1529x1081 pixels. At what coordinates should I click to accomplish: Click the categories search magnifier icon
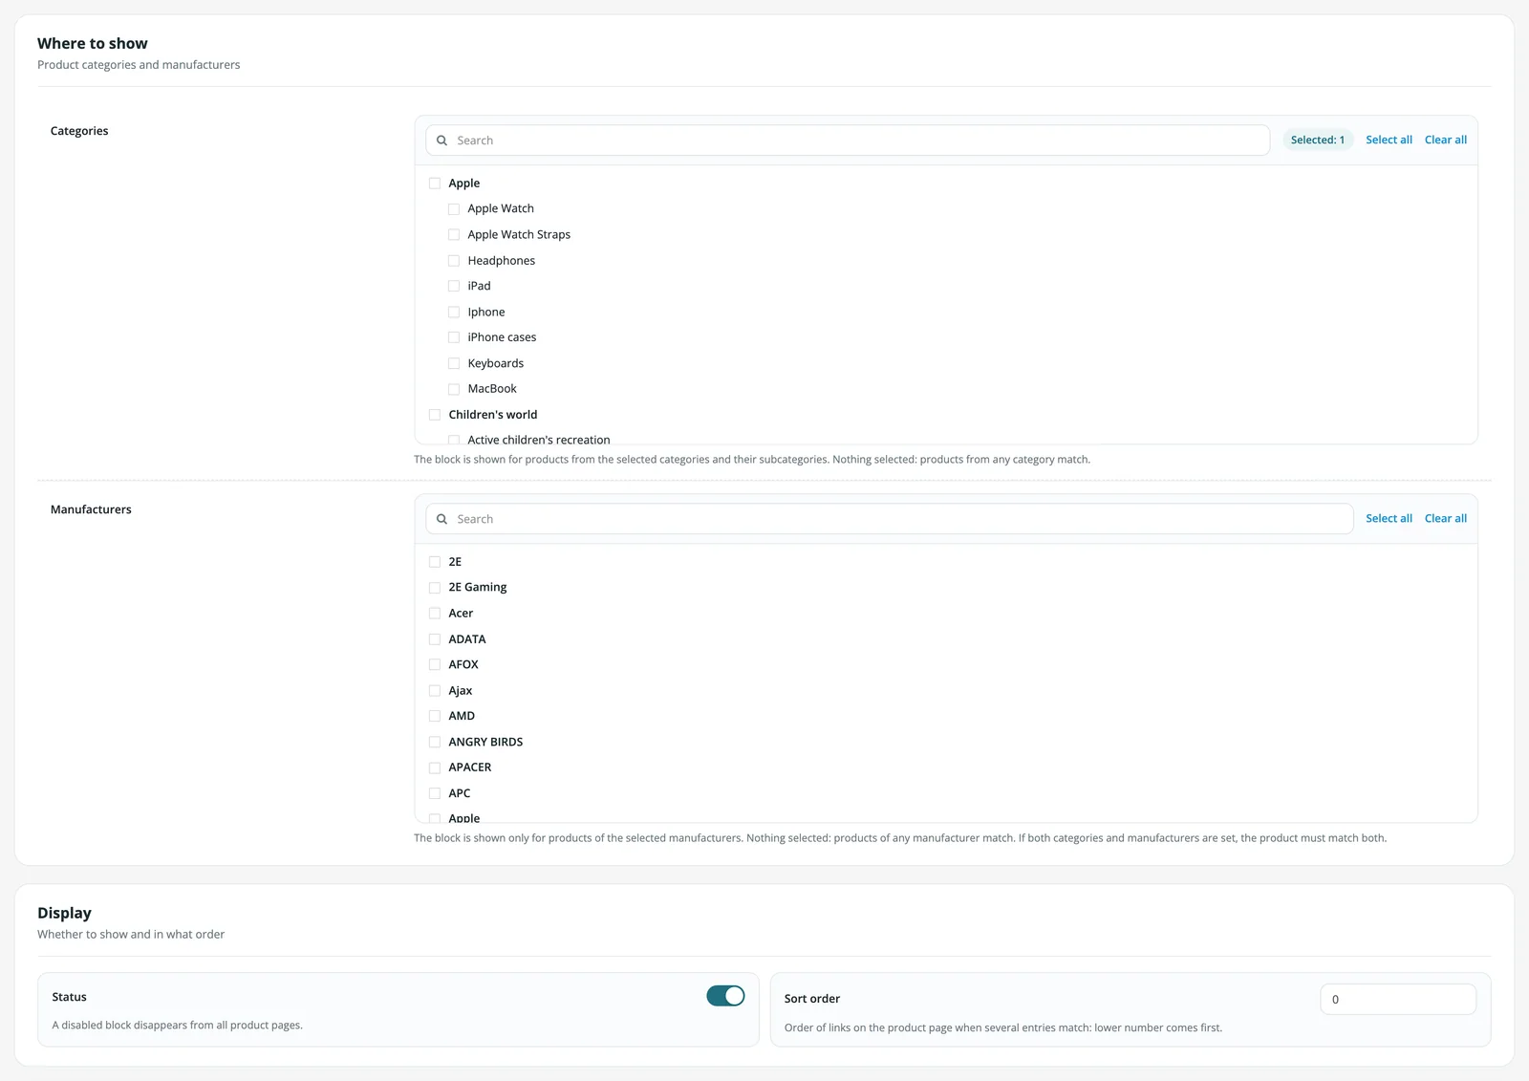click(x=441, y=141)
